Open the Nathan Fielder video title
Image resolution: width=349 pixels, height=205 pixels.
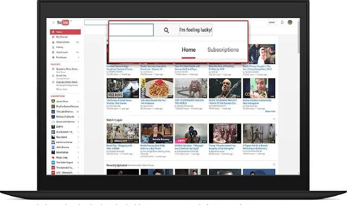click(257, 102)
